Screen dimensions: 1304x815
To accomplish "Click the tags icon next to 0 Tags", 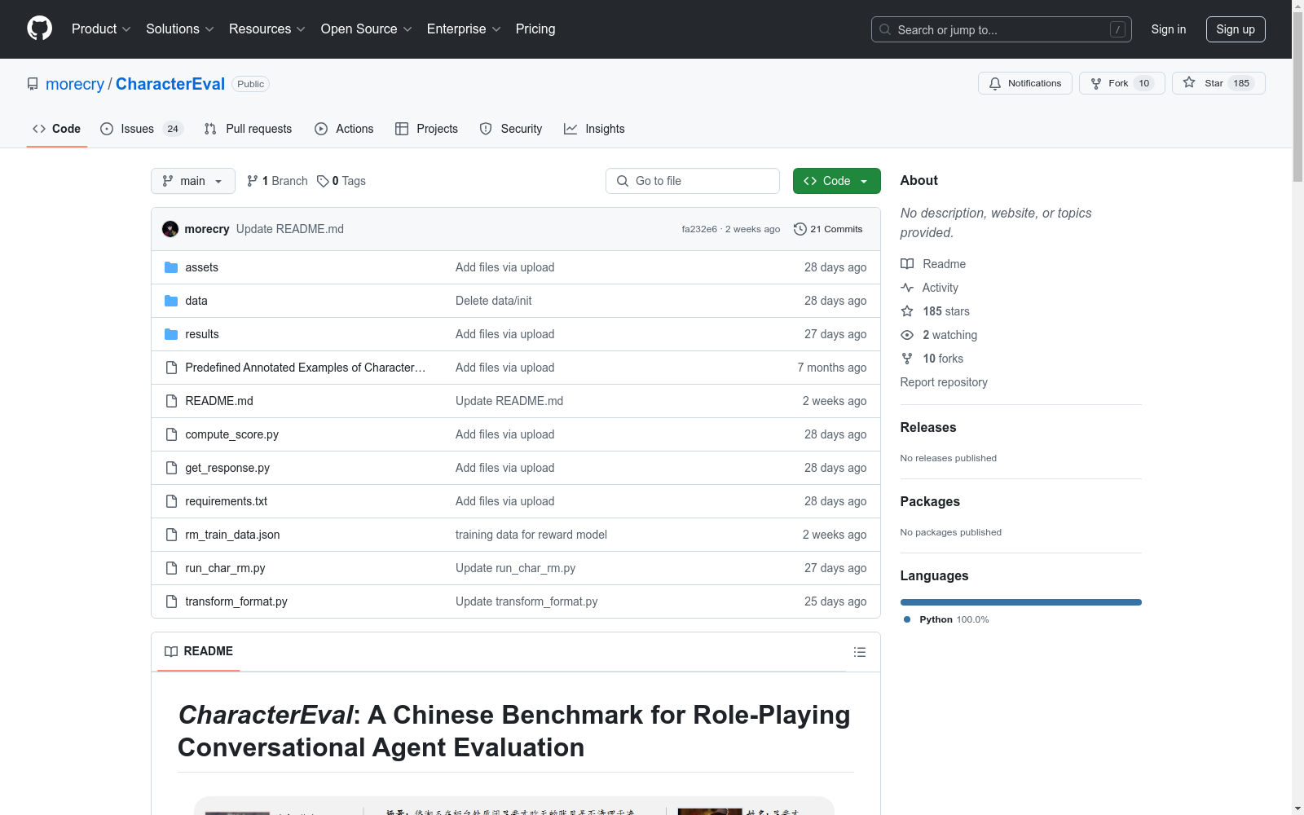I will [323, 181].
